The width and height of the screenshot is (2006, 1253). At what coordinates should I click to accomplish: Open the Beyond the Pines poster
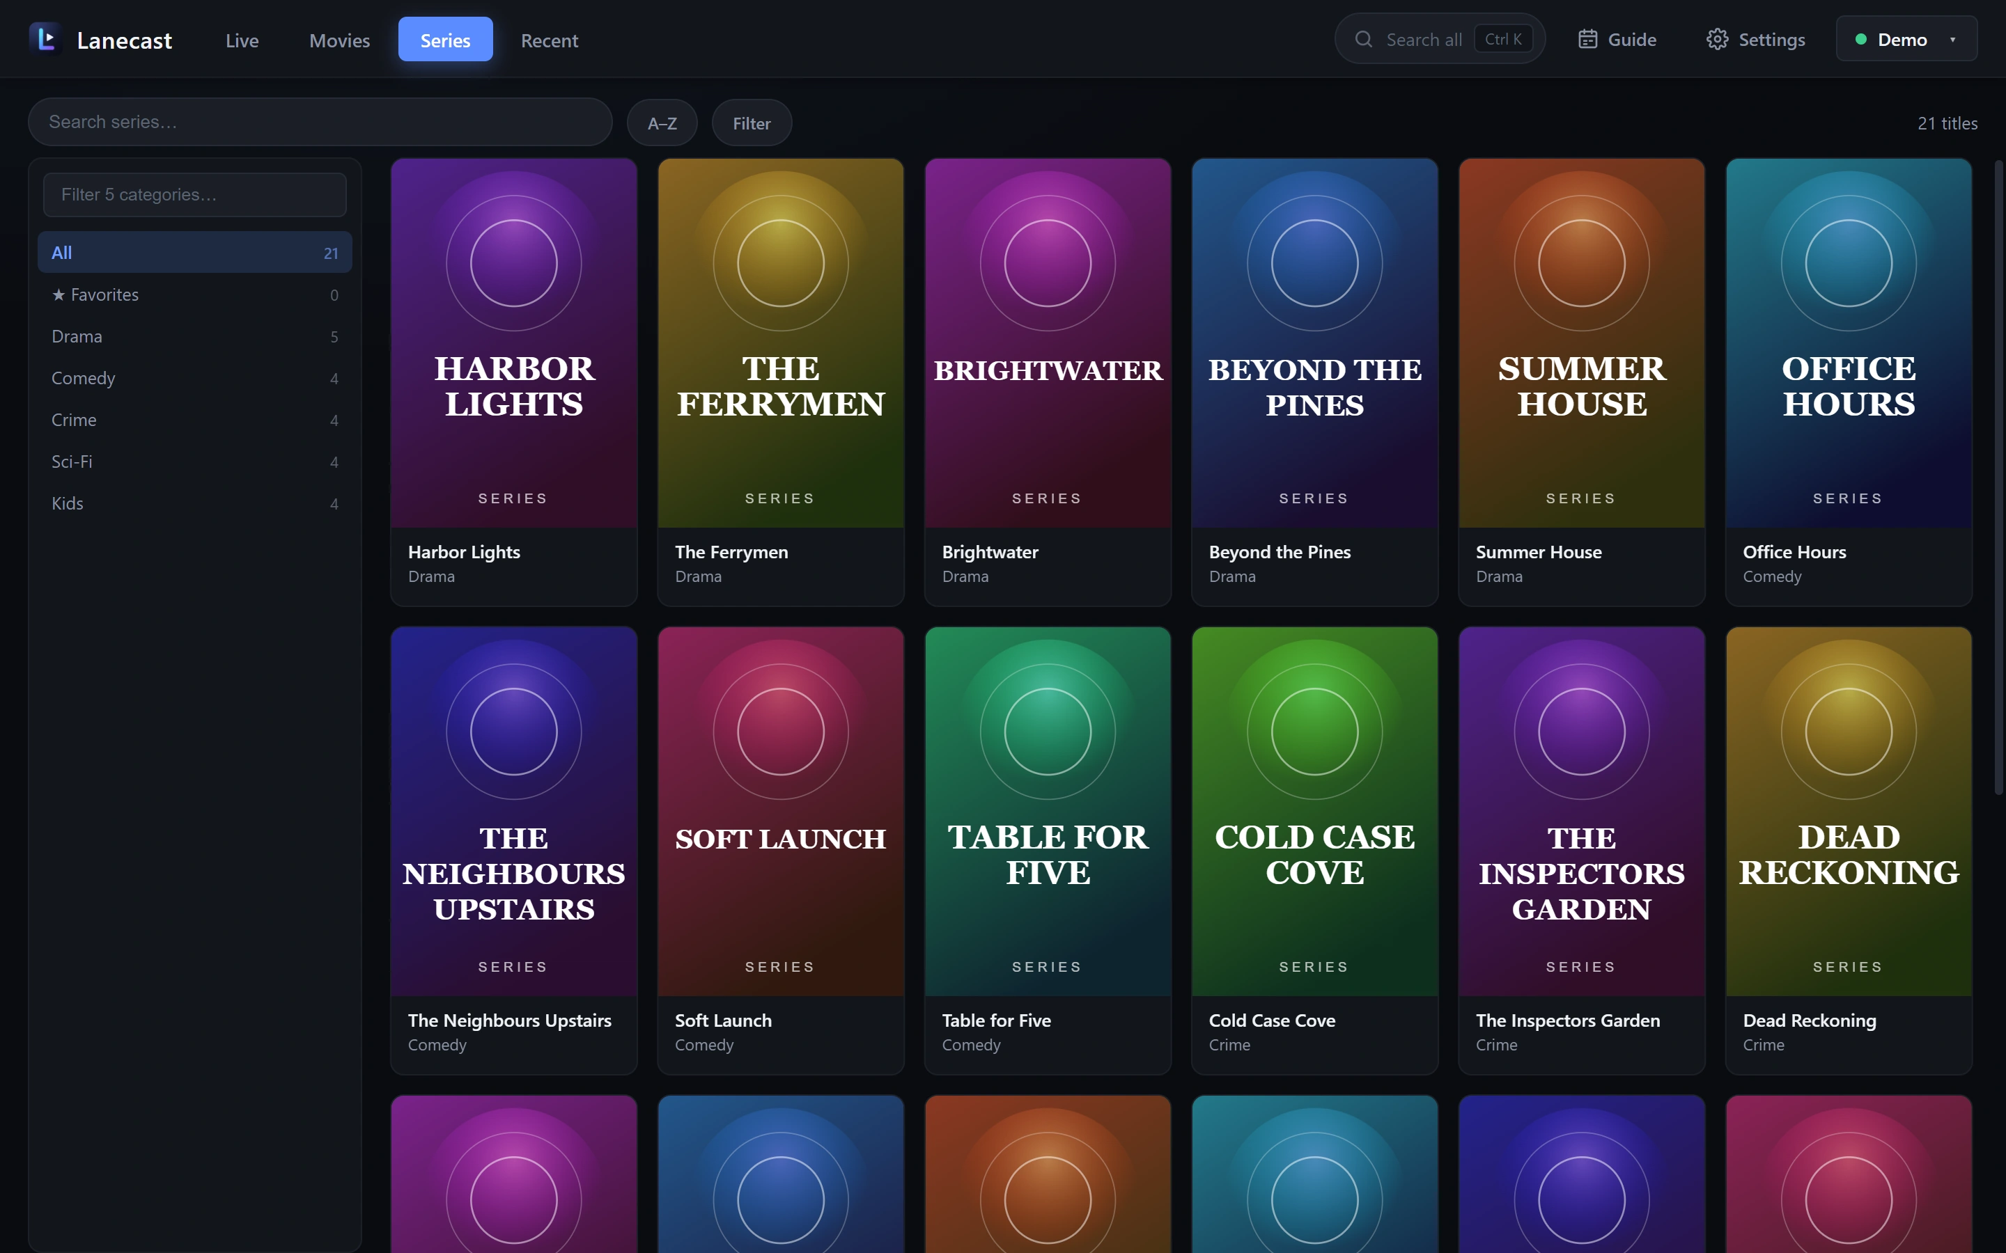(x=1314, y=343)
